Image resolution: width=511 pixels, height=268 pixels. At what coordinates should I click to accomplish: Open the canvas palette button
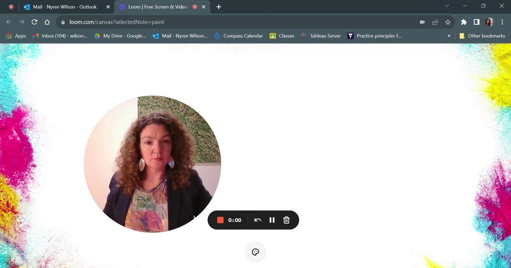point(256,252)
